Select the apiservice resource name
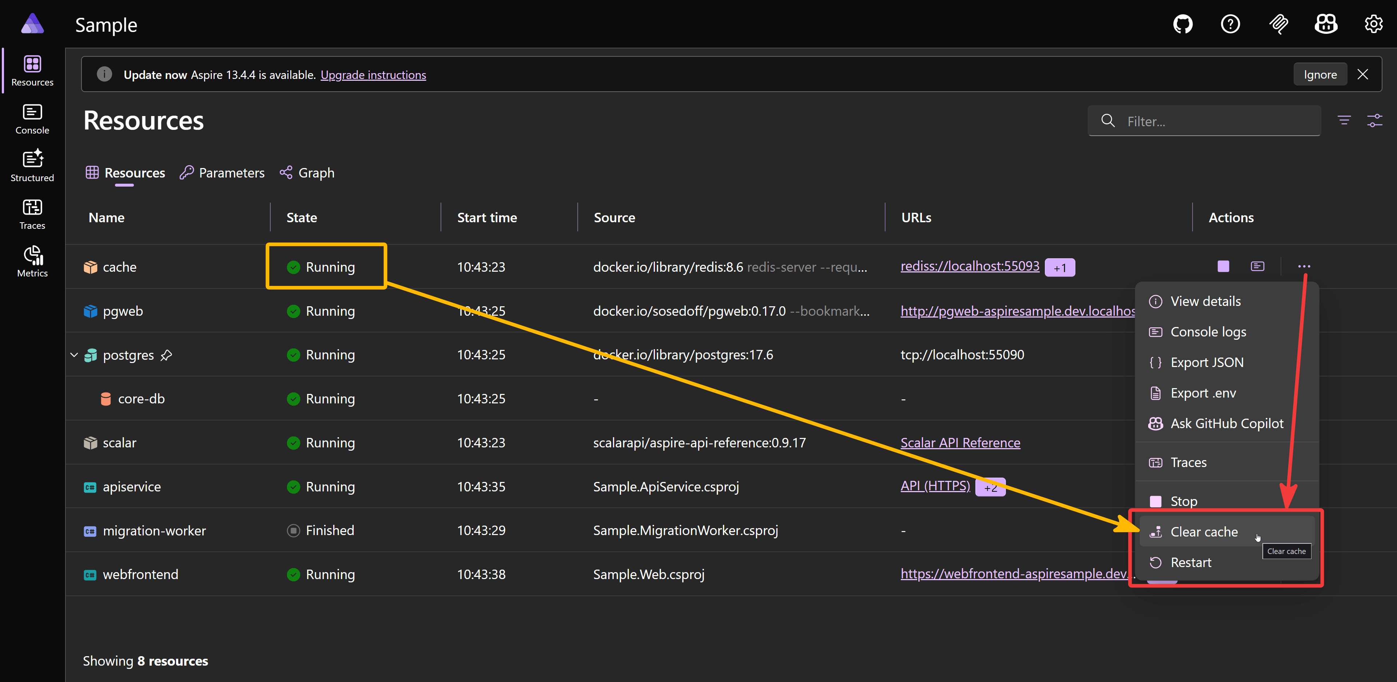Screen dimensions: 1397x682 click(x=132, y=487)
